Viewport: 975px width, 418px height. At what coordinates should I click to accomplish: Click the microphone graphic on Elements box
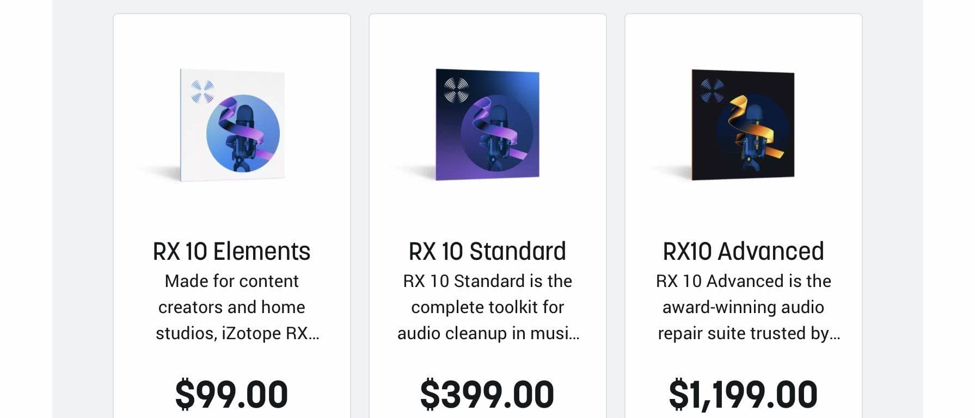243,134
